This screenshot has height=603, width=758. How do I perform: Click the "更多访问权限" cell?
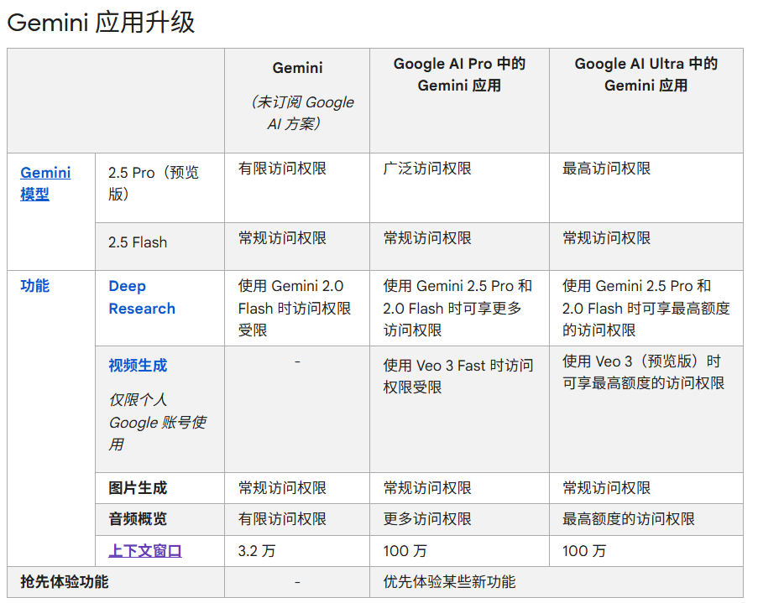[427, 518]
